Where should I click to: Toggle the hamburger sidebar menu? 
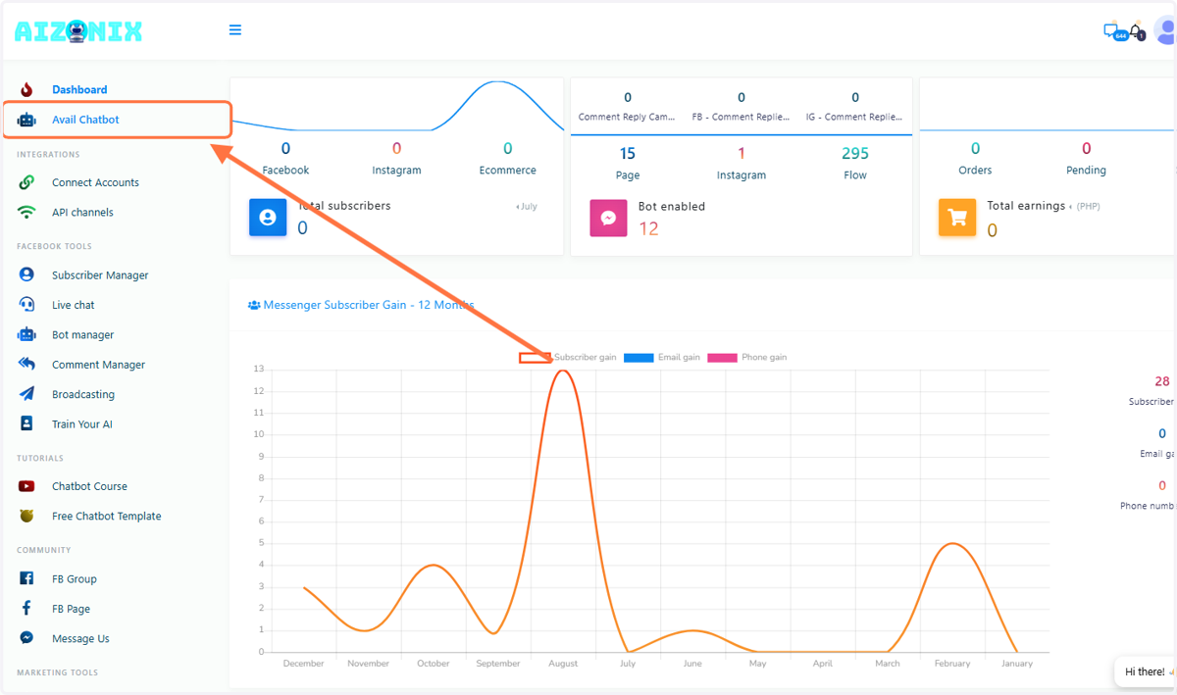tap(235, 30)
